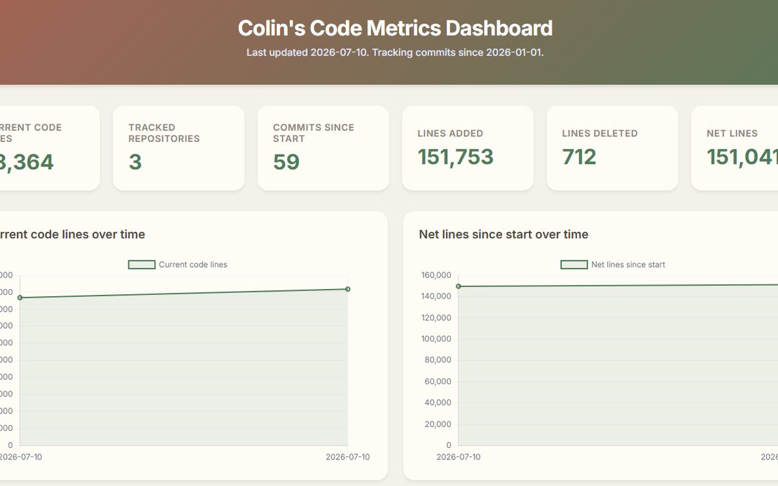The width and height of the screenshot is (778, 486).
Task: Click the 100,000 axis label on net lines chart
Action: click(x=436, y=339)
